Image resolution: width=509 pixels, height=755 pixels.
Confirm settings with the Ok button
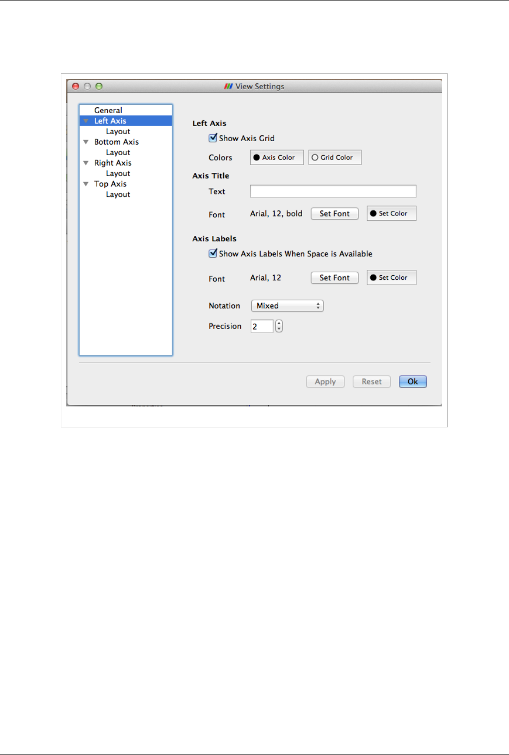pos(413,381)
